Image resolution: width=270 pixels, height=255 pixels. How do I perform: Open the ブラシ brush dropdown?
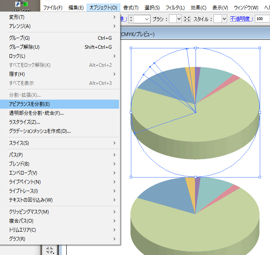click(178, 19)
